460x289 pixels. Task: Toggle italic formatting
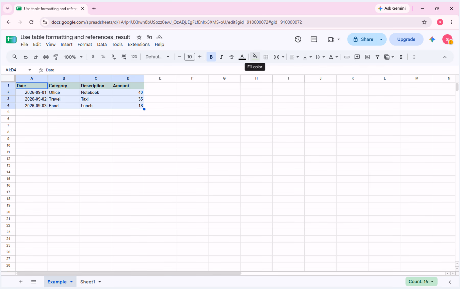(221, 57)
